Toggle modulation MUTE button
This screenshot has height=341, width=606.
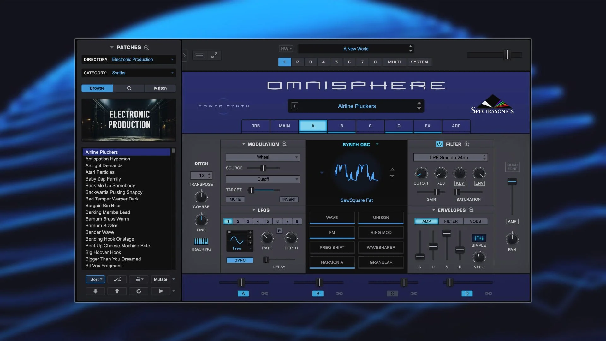pos(235,200)
